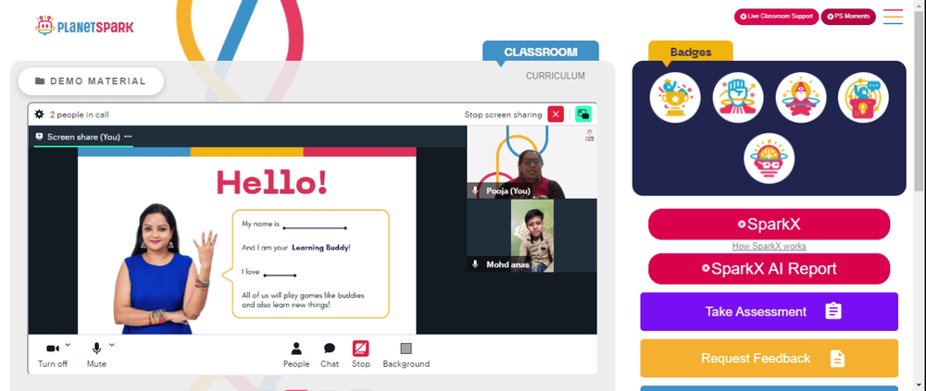Switch to the Classroom tab
Viewport: 926px width, 391px height.
click(x=541, y=52)
